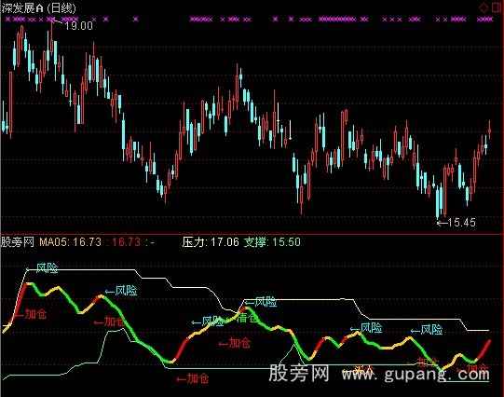Click the 压力: 17.06 resistance value
Viewport: 504px width, 397px height.
211,241
